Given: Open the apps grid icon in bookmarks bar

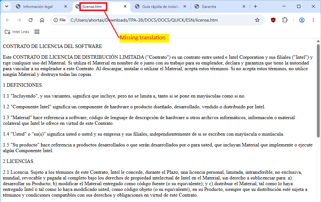Looking at the screenshot, I should pyautogui.click(x=37, y=32).
